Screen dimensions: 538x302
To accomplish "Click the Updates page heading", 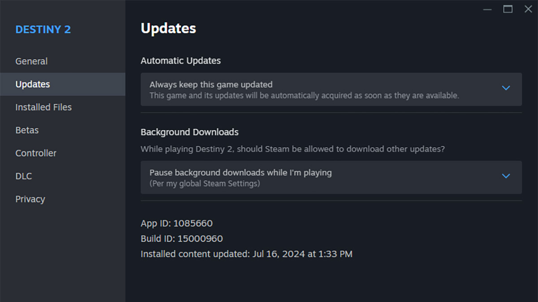I will pos(168,28).
